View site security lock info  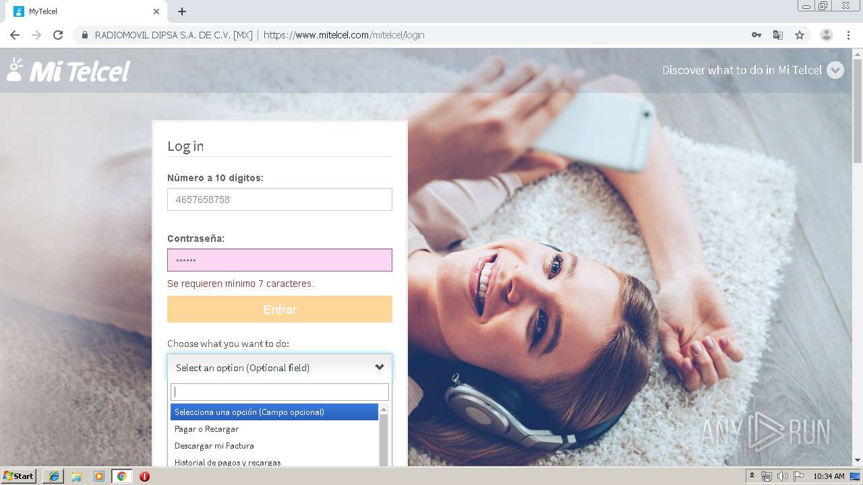coord(85,35)
